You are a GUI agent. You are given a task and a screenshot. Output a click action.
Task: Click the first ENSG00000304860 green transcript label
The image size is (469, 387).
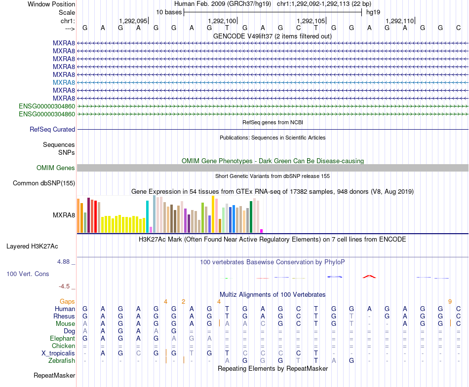tap(47, 106)
